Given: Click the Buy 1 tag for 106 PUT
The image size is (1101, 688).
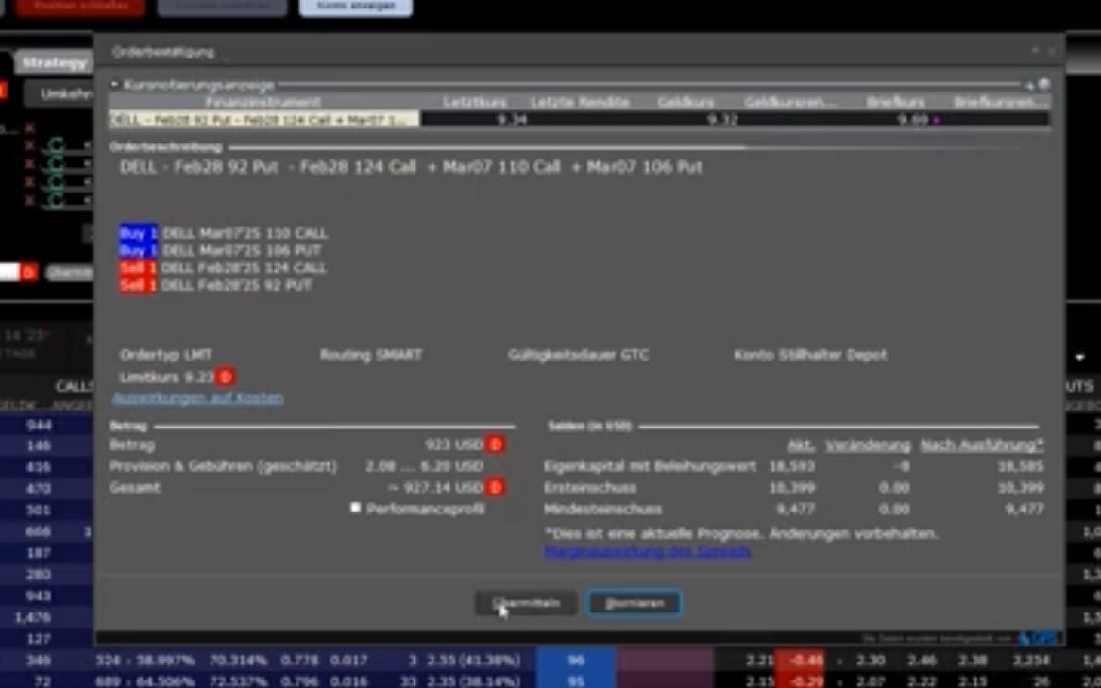Looking at the screenshot, I should (x=138, y=250).
